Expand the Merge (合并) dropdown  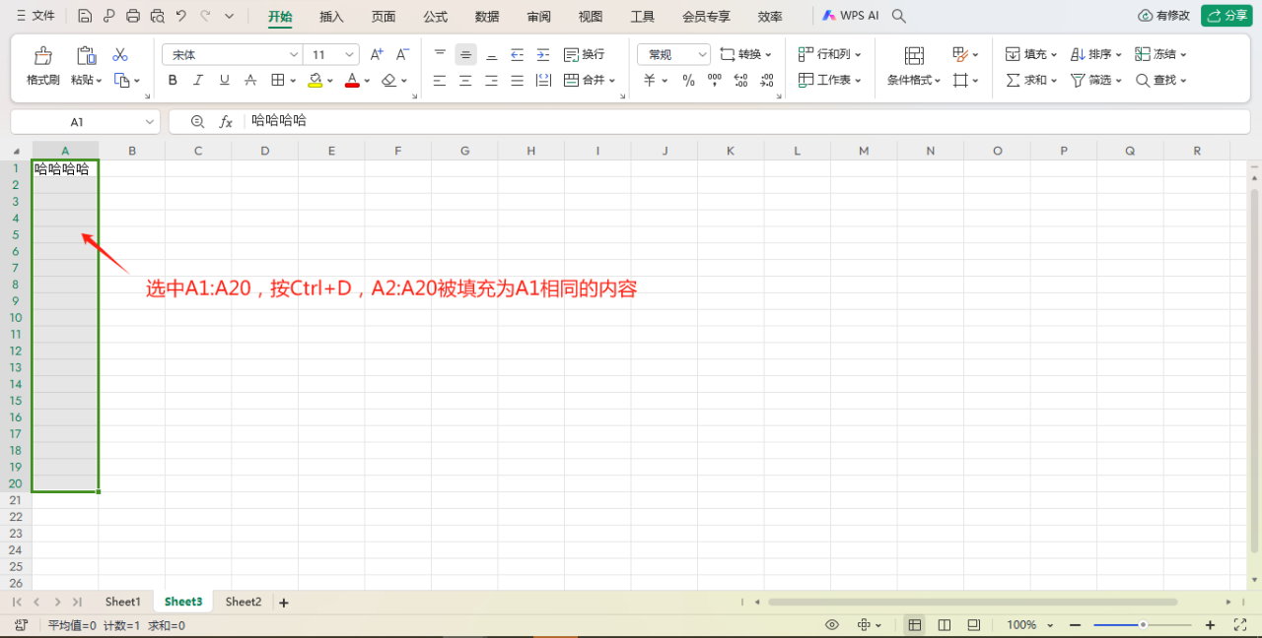tap(612, 81)
